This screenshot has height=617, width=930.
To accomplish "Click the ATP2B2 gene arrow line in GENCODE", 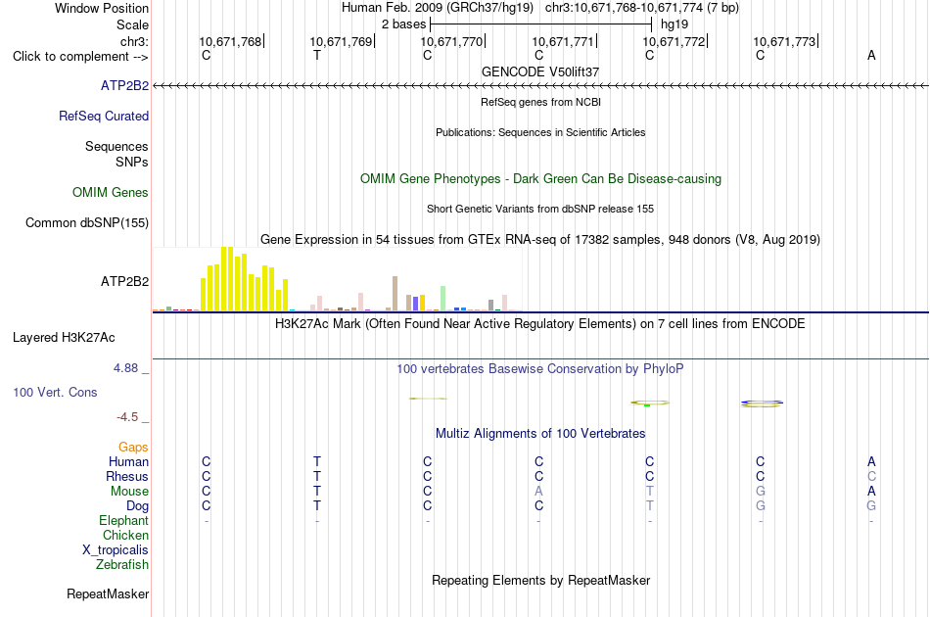I will tap(540, 86).
